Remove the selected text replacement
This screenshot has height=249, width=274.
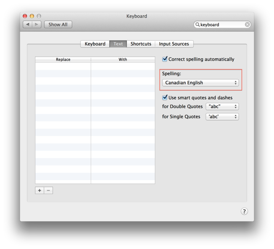click(x=48, y=191)
